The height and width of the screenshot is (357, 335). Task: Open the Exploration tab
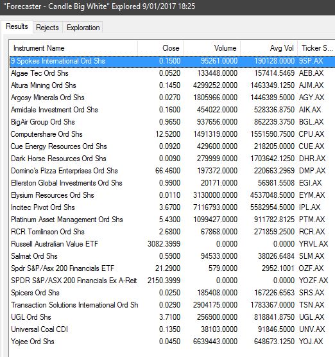(83, 28)
